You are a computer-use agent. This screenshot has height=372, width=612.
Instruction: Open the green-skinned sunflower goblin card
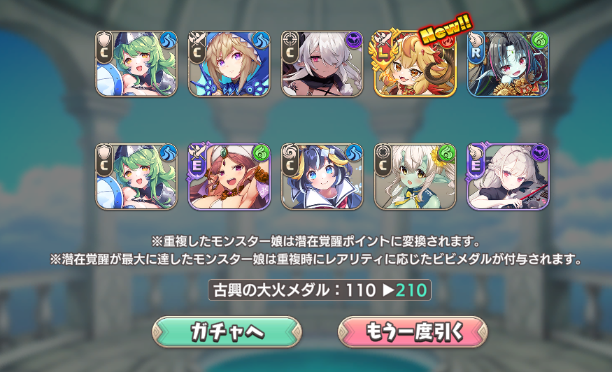point(415,176)
